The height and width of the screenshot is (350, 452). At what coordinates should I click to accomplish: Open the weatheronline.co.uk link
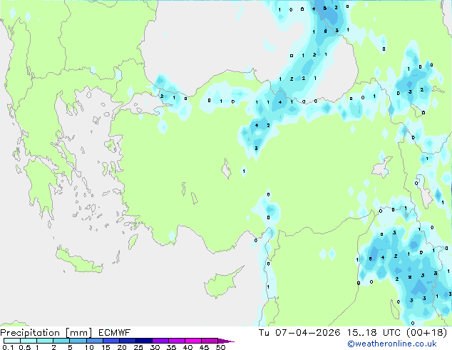tap(391, 344)
